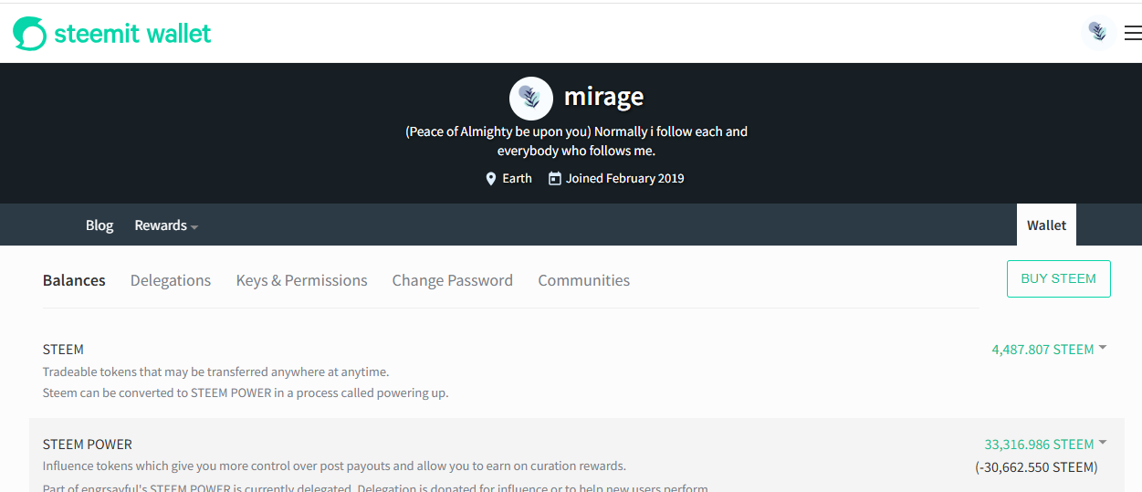Select the Wallet tab
This screenshot has height=492, width=1142.
pos(1046,225)
